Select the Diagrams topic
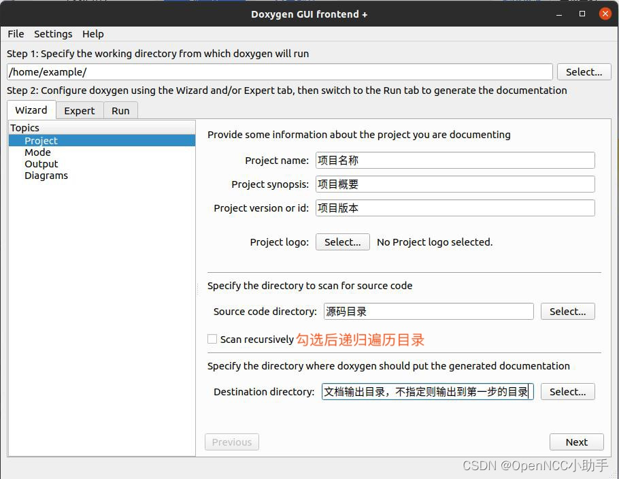Image resolution: width=619 pixels, height=479 pixels. (x=46, y=176)
